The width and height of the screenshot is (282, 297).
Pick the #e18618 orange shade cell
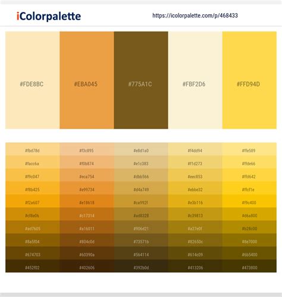pos(87,201)
